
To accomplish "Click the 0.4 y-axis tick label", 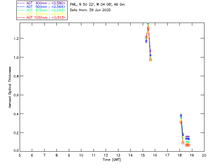I will click(16, 114).
